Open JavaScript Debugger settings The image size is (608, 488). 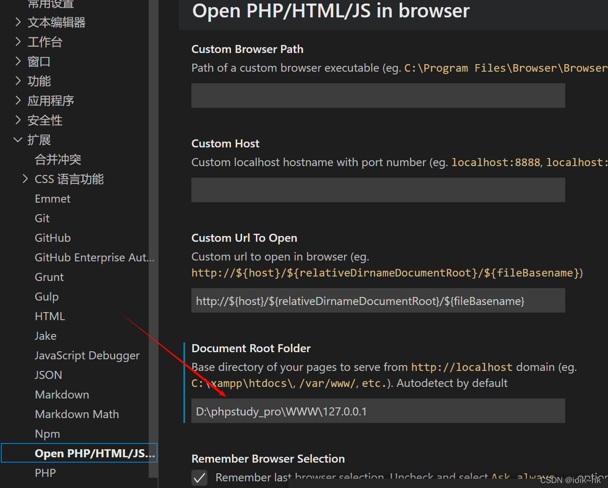(87, 355)
